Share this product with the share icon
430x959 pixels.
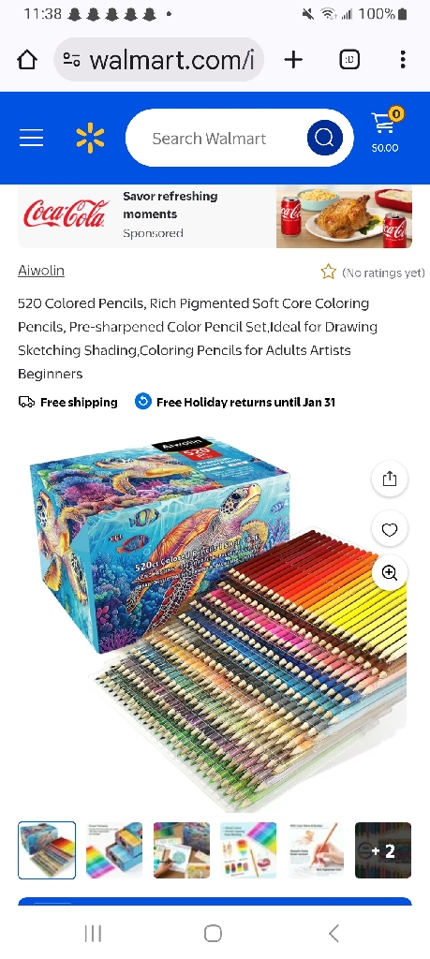[390, 479]
